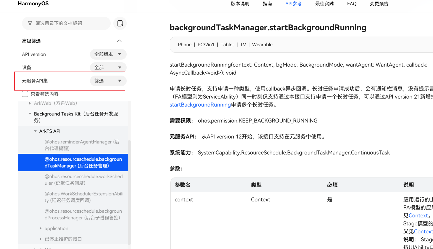This screenshot has height=249, width=433.
Task: Click the 参数名 table header
Action: point(183,185)
